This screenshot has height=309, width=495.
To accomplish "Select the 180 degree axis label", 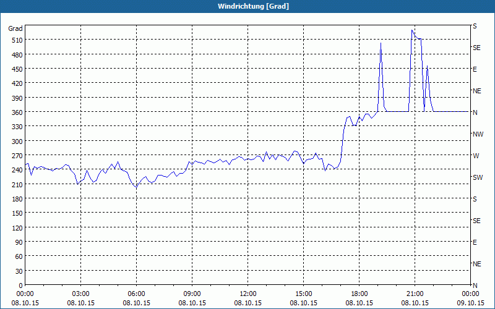I will pos(17,199).
